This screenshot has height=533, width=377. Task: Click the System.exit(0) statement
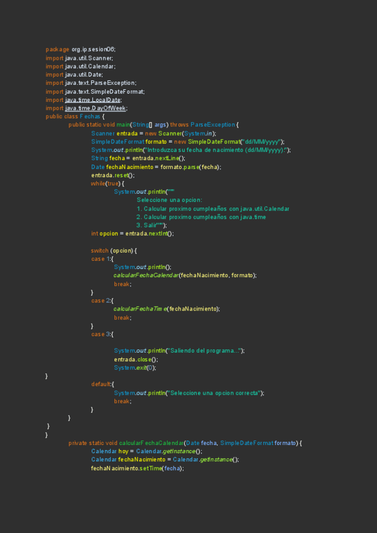(134, 368)
